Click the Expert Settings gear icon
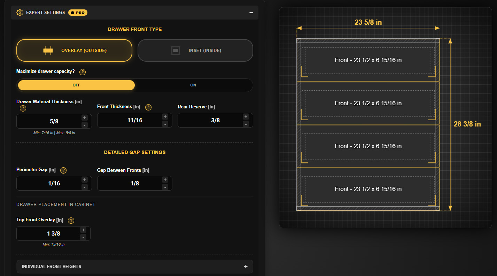Screen dimensions: 497x276 click(x=20, y=13)
